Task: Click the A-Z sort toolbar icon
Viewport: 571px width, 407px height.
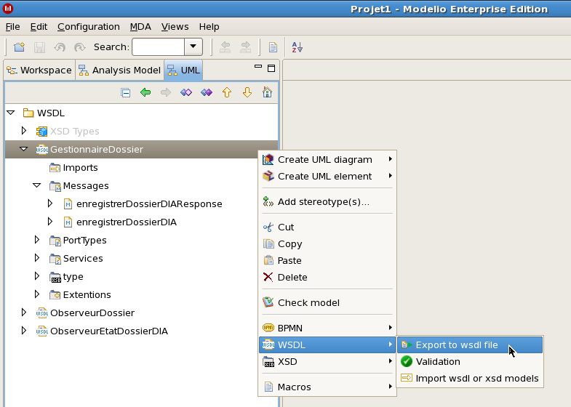Action: click(x=298, y=47)
